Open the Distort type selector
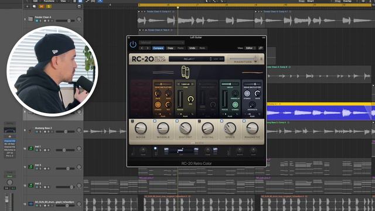Image resolution: width=375 pixels, height=211 pixels. click(185, 84)
